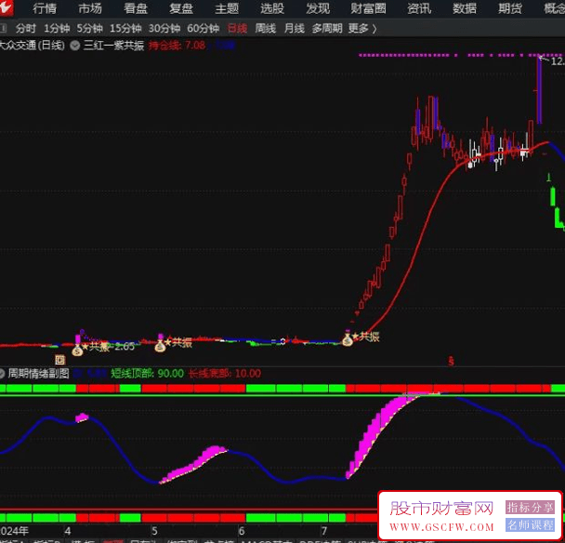Switch to the 1分钟 period

tap(57, 28)
